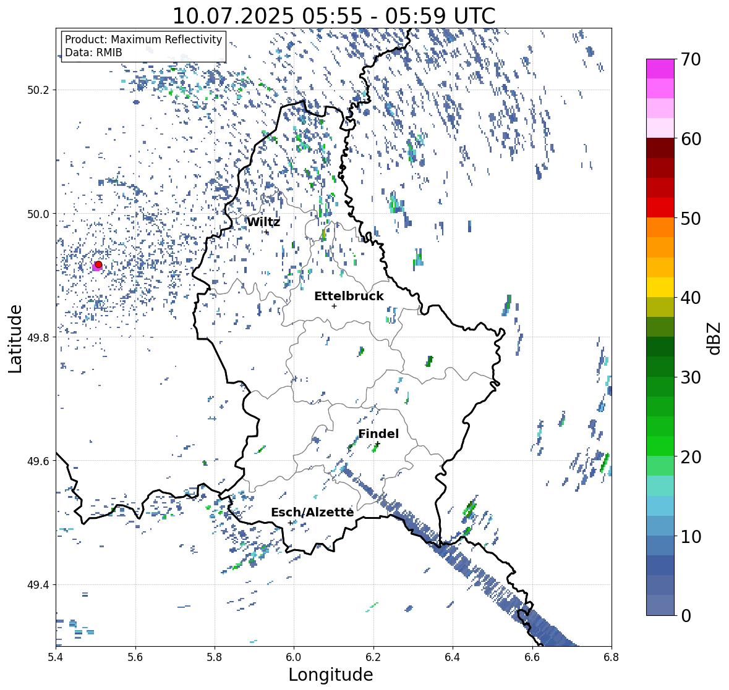
Task: Click the colorbar tick value '70'
Action: (x=691, y=59)
